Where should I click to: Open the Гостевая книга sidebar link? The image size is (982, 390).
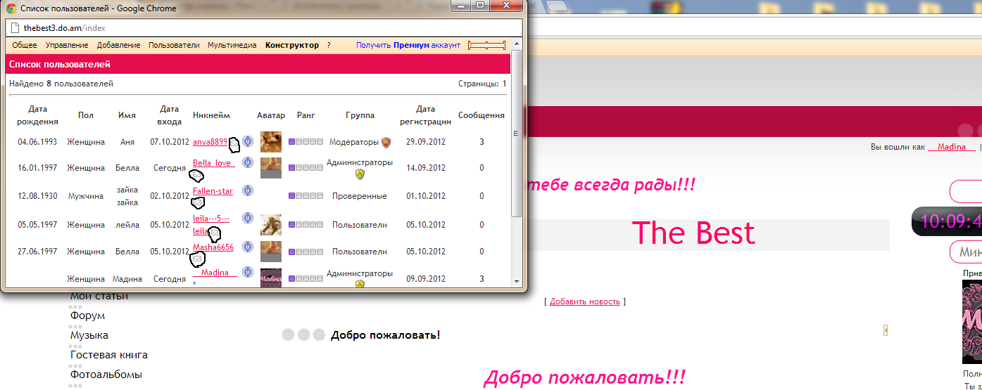108,355
